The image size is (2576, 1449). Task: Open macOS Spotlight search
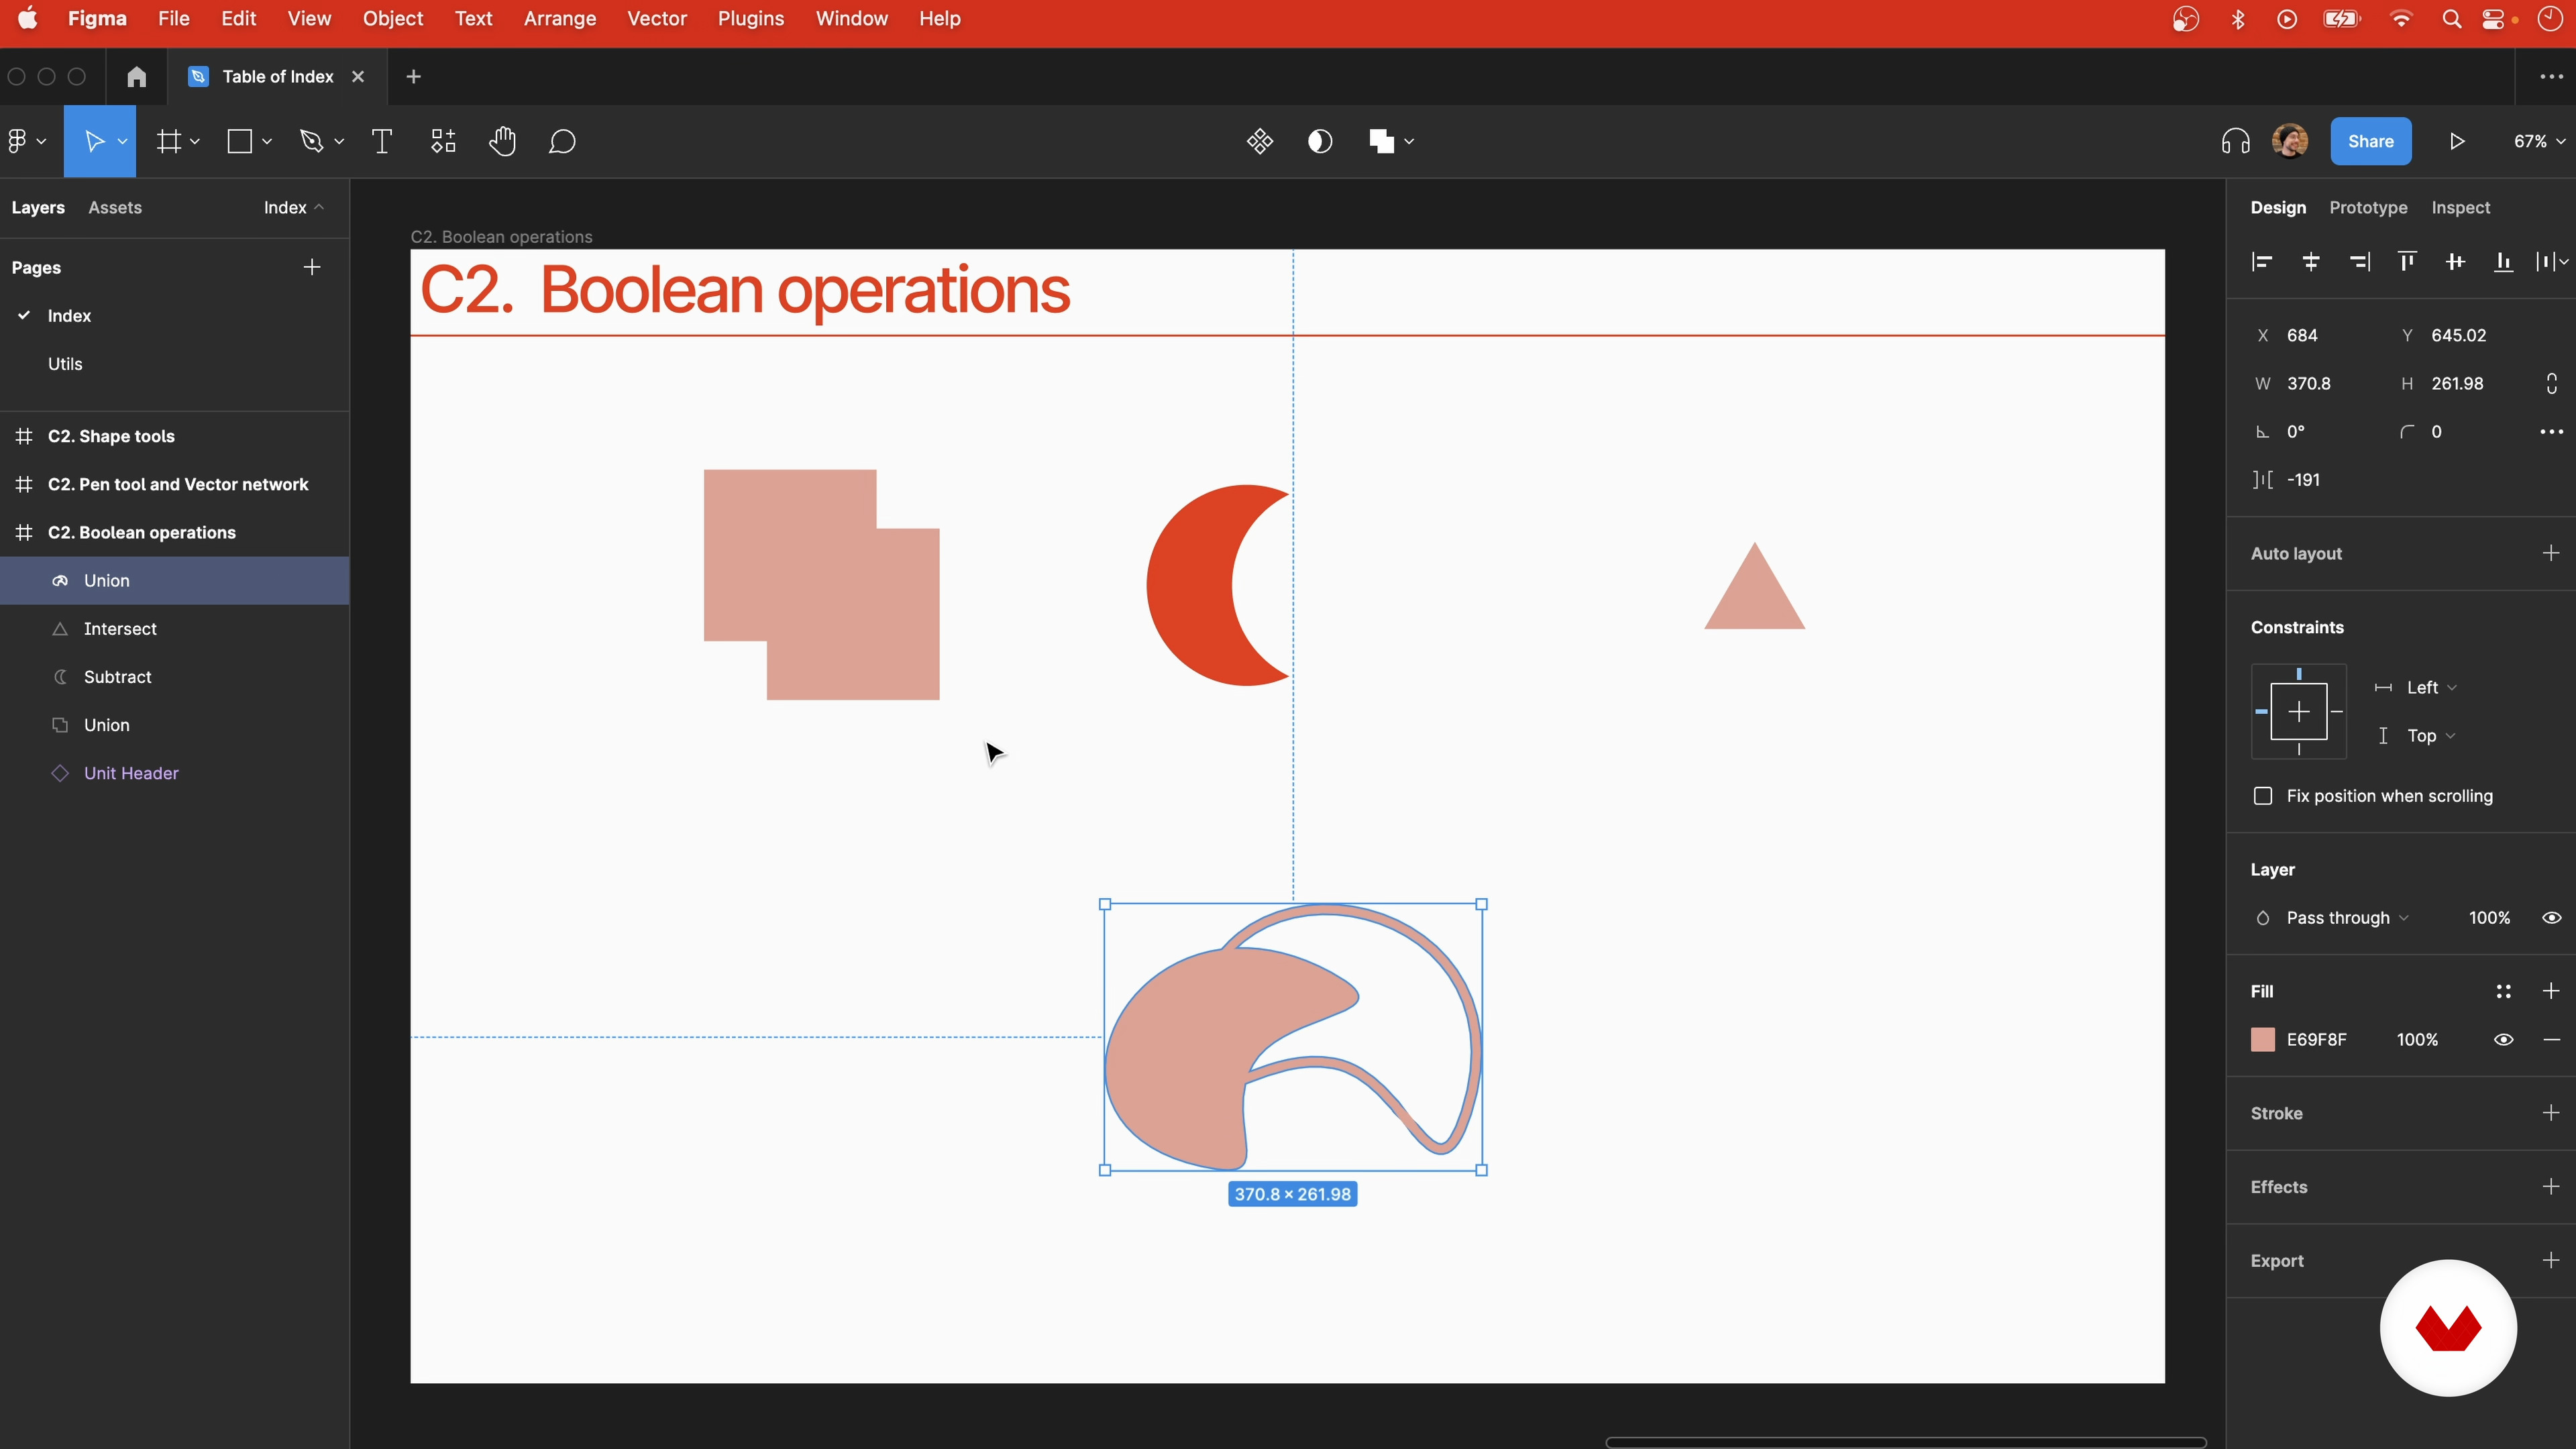pos(2451,19)
